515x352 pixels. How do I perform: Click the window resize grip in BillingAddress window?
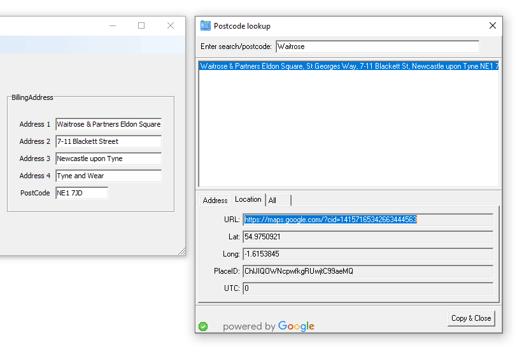point(181,251)
